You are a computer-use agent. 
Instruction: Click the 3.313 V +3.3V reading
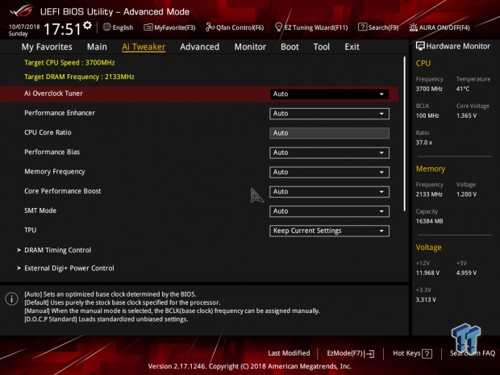point(426,300)
